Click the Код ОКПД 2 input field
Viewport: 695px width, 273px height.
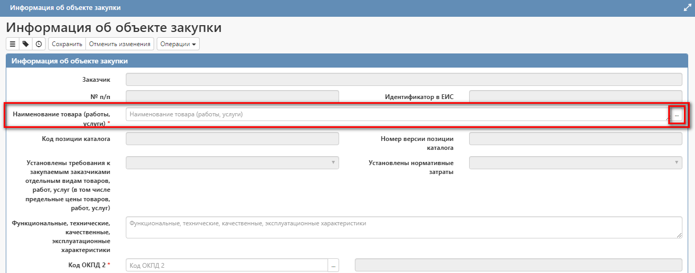pyautogui.click(x=227, y=265)
